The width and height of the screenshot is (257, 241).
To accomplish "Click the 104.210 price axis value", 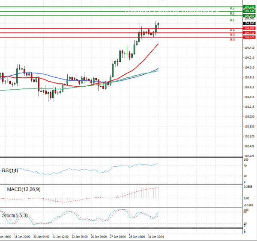I will 249,58.
